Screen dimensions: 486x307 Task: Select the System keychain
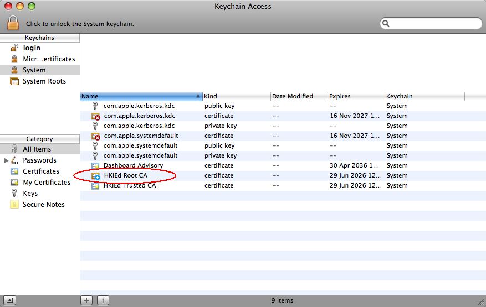pyautogui.click(x=40, y=70)
